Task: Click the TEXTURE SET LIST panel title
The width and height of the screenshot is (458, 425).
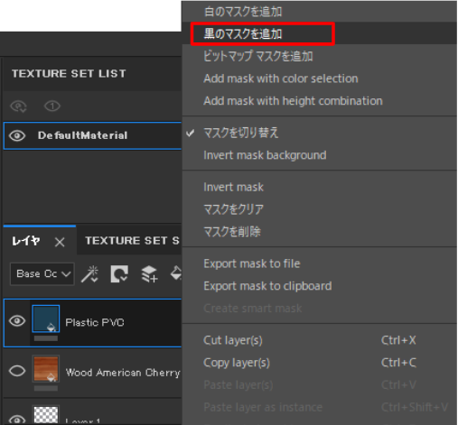Action: 69,74
